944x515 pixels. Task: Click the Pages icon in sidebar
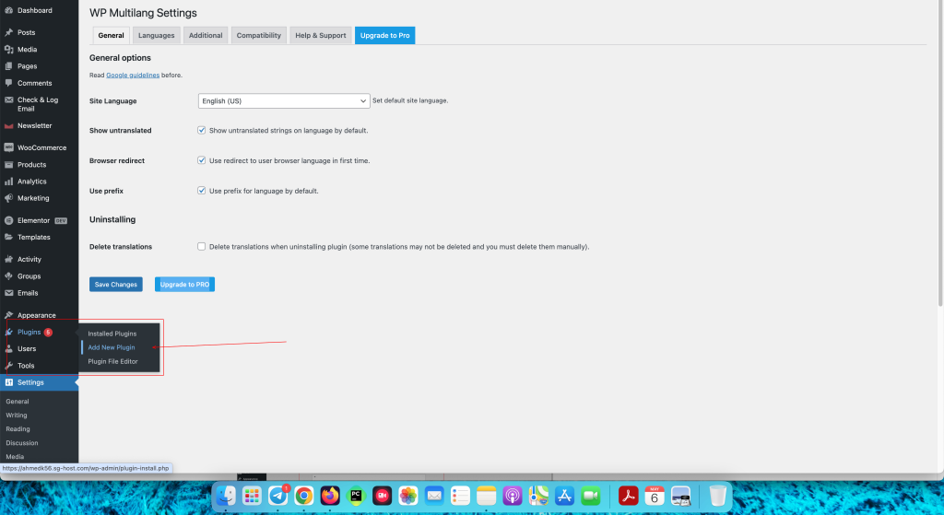[9, 66]
